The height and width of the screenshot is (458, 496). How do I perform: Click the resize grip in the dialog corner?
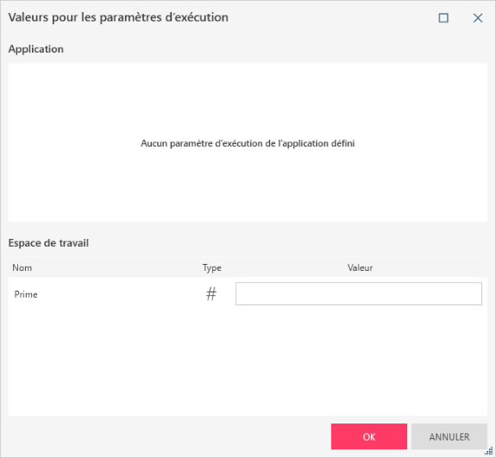489,451
